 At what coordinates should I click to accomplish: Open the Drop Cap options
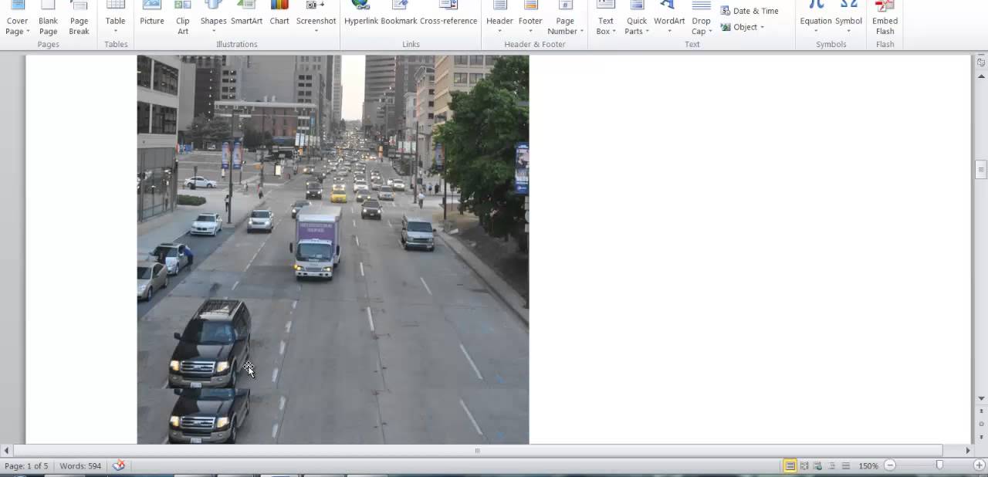tap(701, 19)
